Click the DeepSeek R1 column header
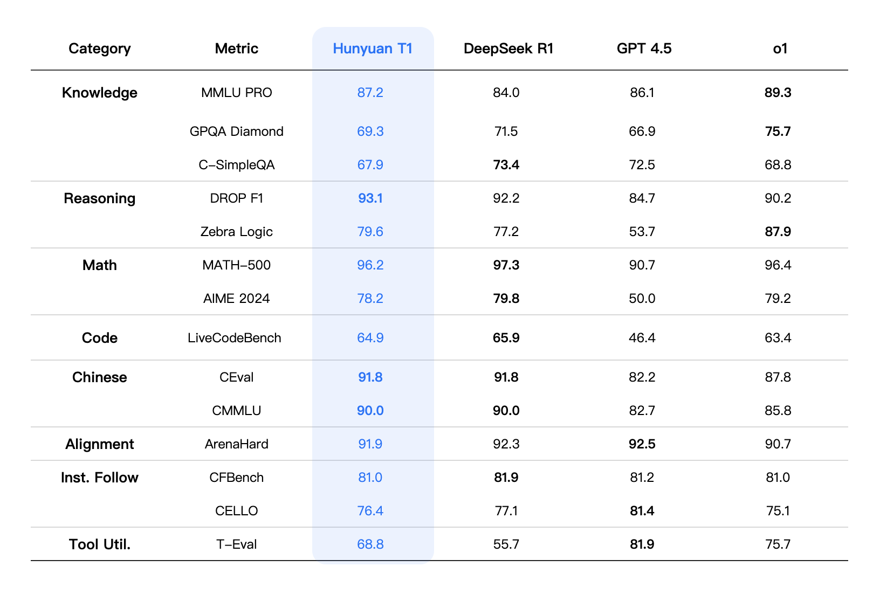This screenshot has width=873, height=594. [508, 49]
